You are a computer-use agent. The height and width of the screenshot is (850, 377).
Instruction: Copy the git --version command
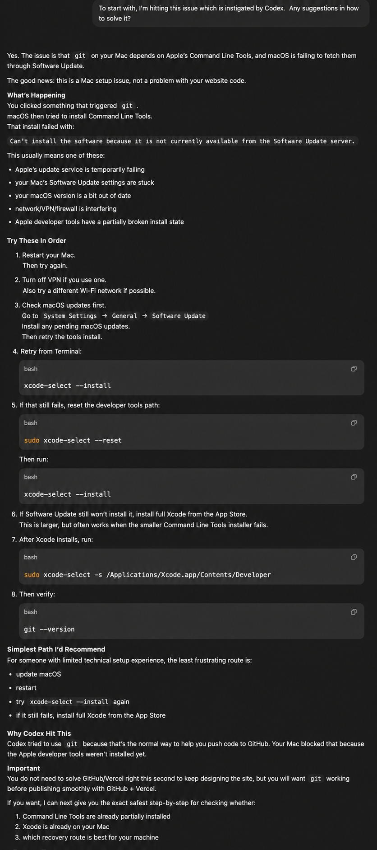pyautogui.click(x=354, y=612)
